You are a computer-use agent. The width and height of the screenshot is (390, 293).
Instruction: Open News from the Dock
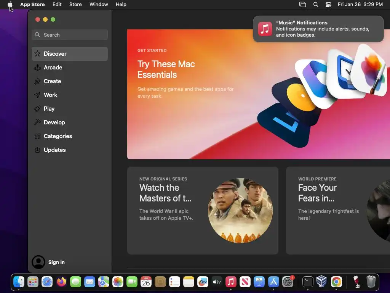click(x=245, y=282)
